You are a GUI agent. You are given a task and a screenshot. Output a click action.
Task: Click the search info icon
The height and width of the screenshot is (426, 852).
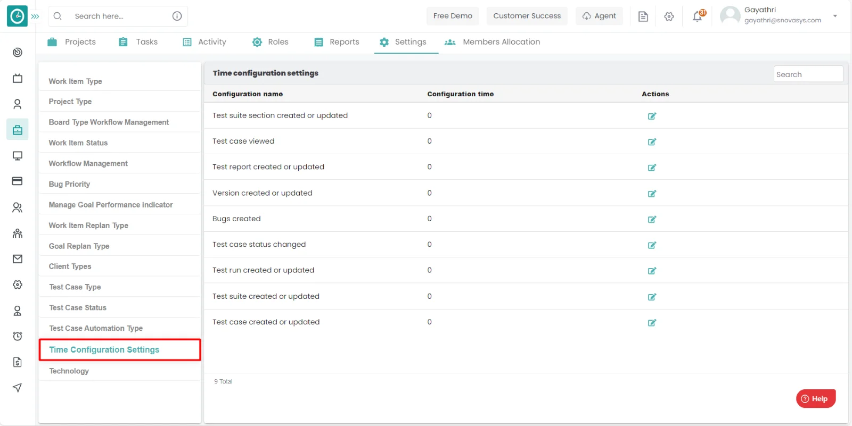coord(177,16)
